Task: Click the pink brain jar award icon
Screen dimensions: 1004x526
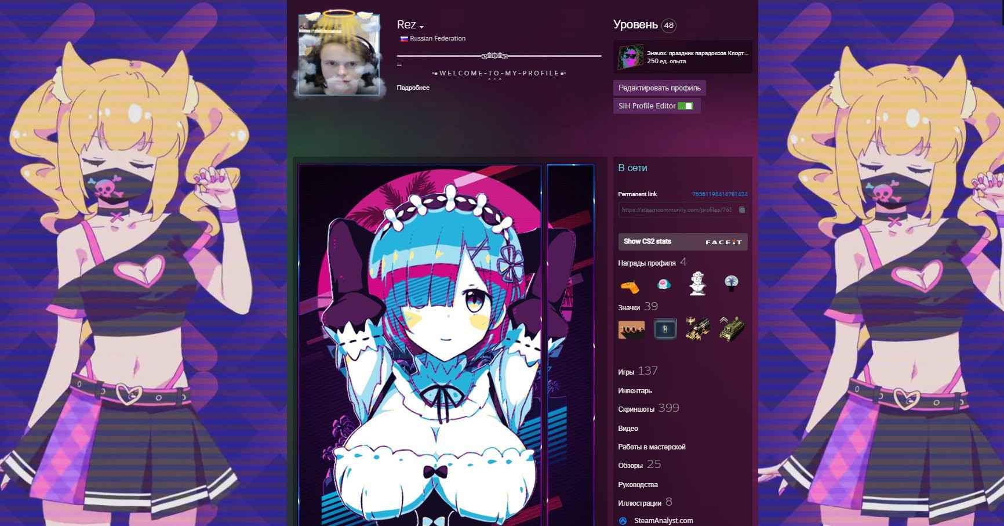Action: tap(664, 284)
